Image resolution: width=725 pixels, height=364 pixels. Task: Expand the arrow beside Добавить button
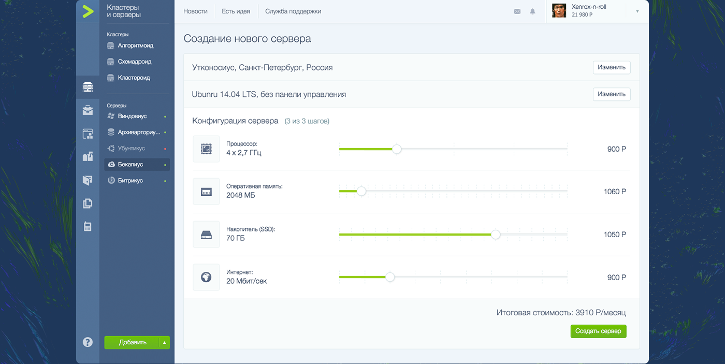(x=164, y=342)
